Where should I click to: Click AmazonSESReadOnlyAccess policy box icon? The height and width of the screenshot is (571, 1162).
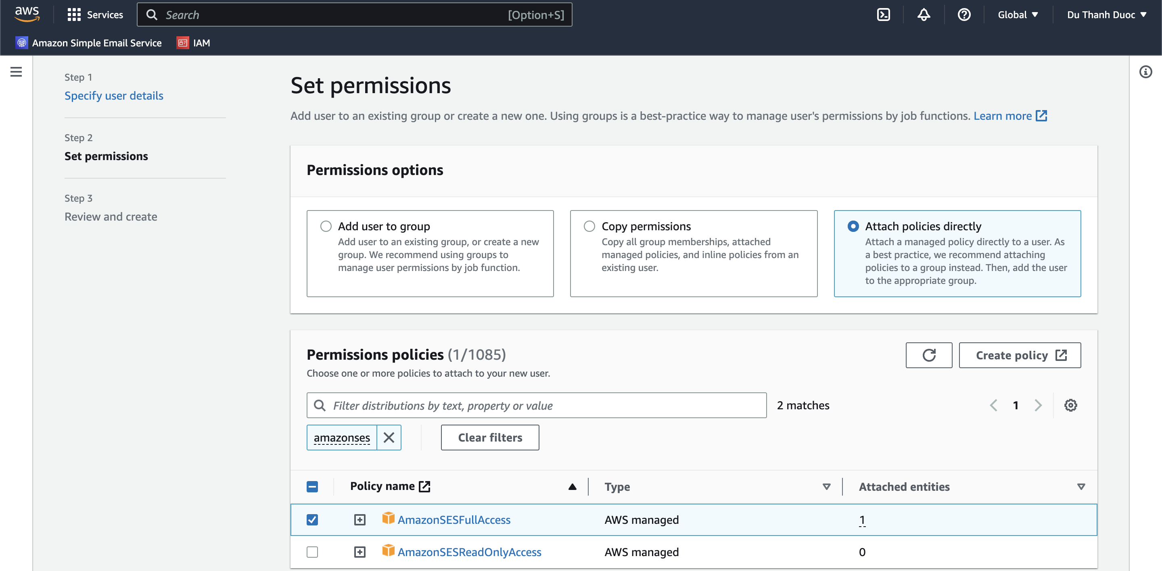click(x=388, y=551)
